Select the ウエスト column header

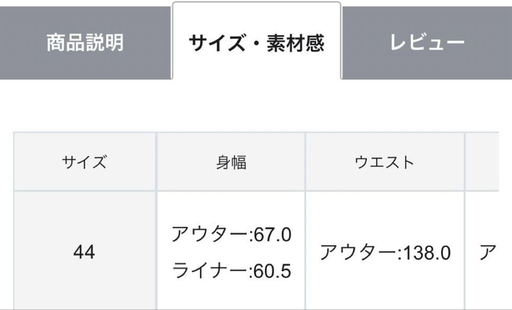pos(385,161)
